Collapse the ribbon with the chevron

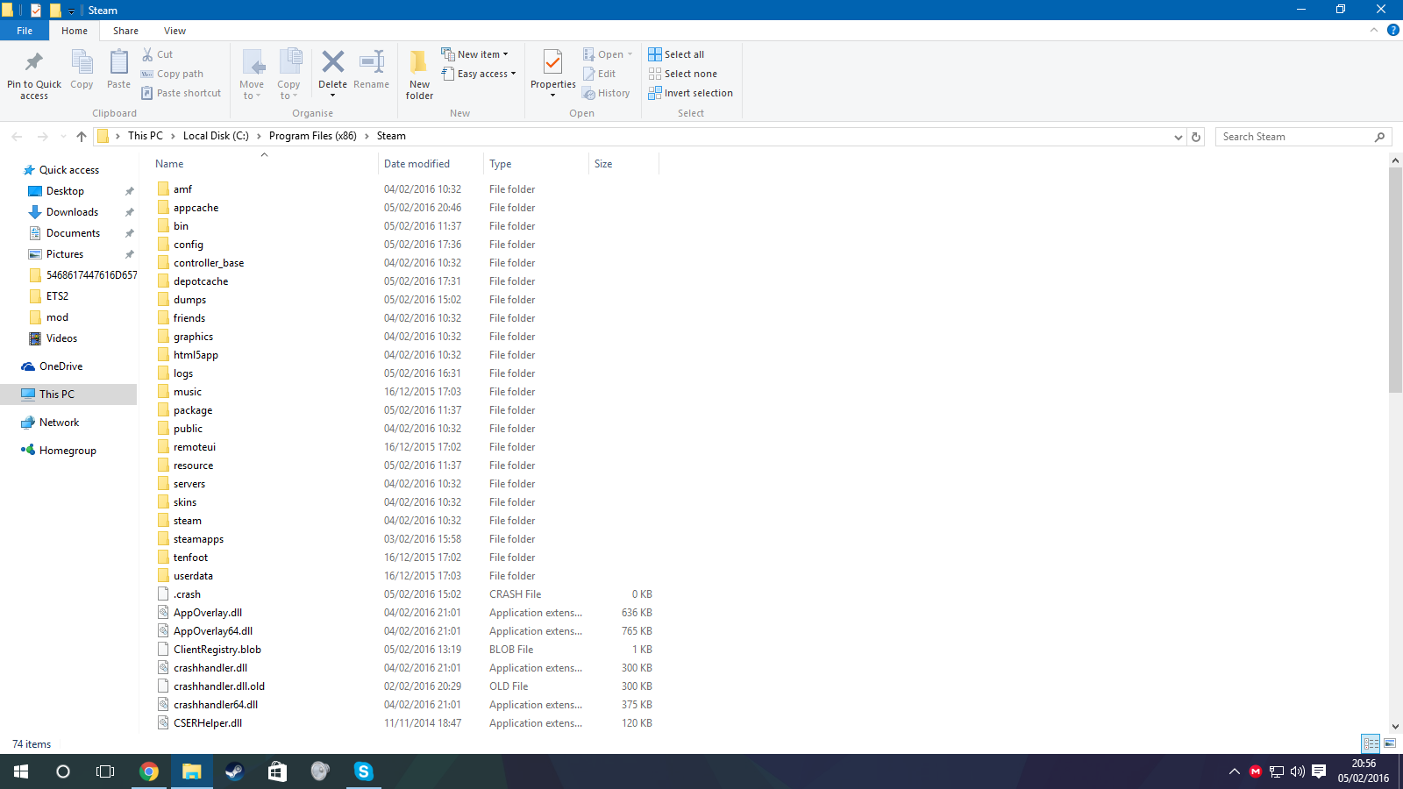point(1374,30)
